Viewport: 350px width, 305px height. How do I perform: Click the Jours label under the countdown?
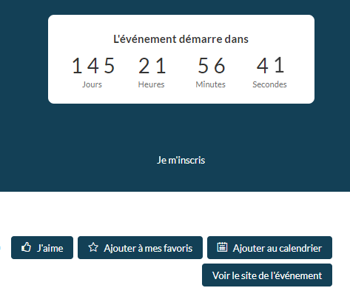pyautogui.click(x=92, y=84)
